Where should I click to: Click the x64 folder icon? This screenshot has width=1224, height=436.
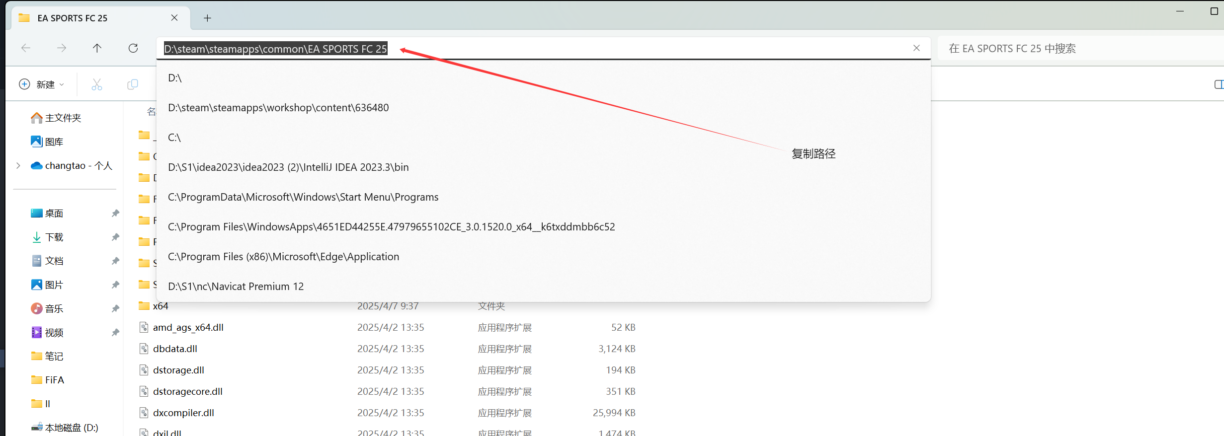144,305
